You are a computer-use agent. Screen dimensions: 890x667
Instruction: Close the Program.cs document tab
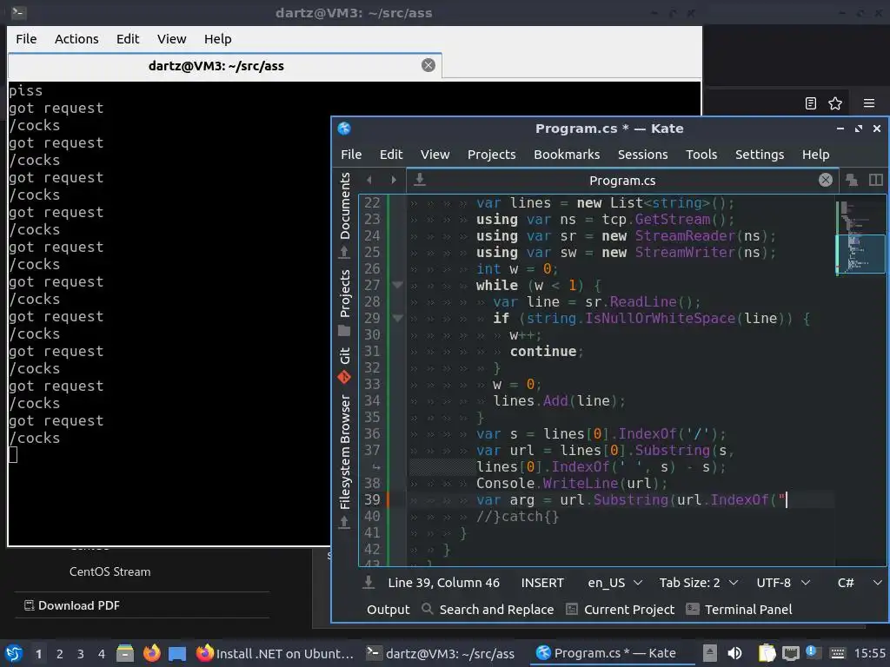826,180
